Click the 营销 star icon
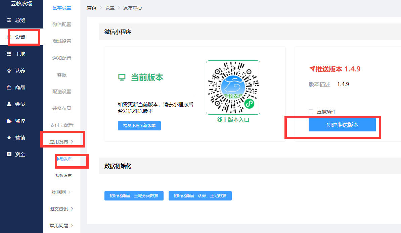This screenshot has width=401, height=233. pyautogui.click(x=9, y=137)
